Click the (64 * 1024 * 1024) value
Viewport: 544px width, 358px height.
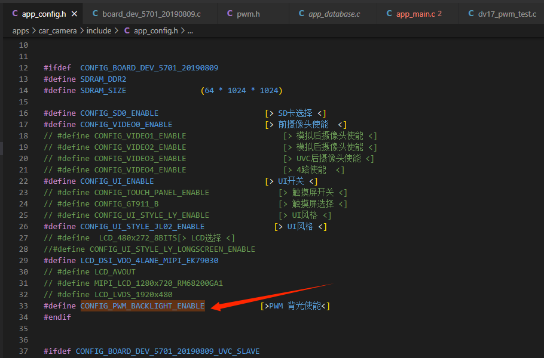click(242, 90)
